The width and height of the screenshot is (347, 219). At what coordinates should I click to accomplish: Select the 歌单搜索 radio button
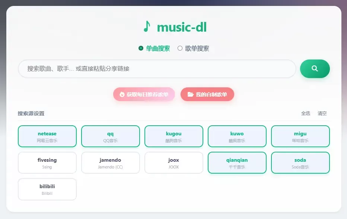click(180, 48)
